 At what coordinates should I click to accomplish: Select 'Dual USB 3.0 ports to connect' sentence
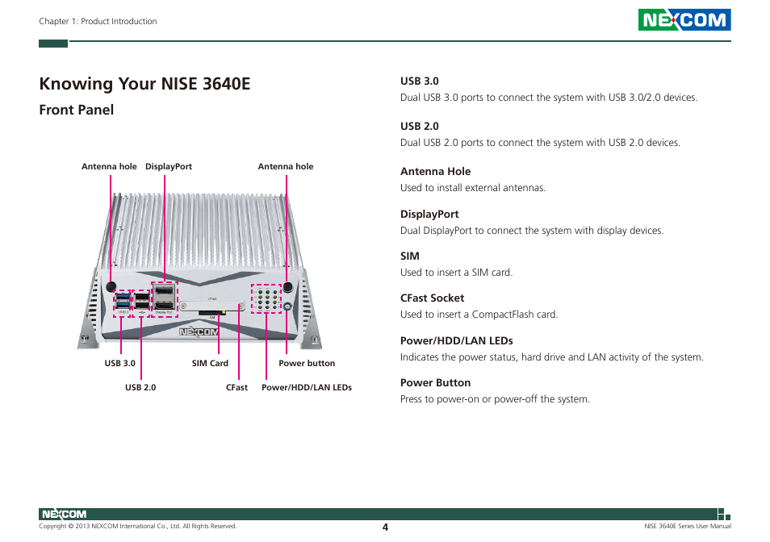tap(549, 98)
